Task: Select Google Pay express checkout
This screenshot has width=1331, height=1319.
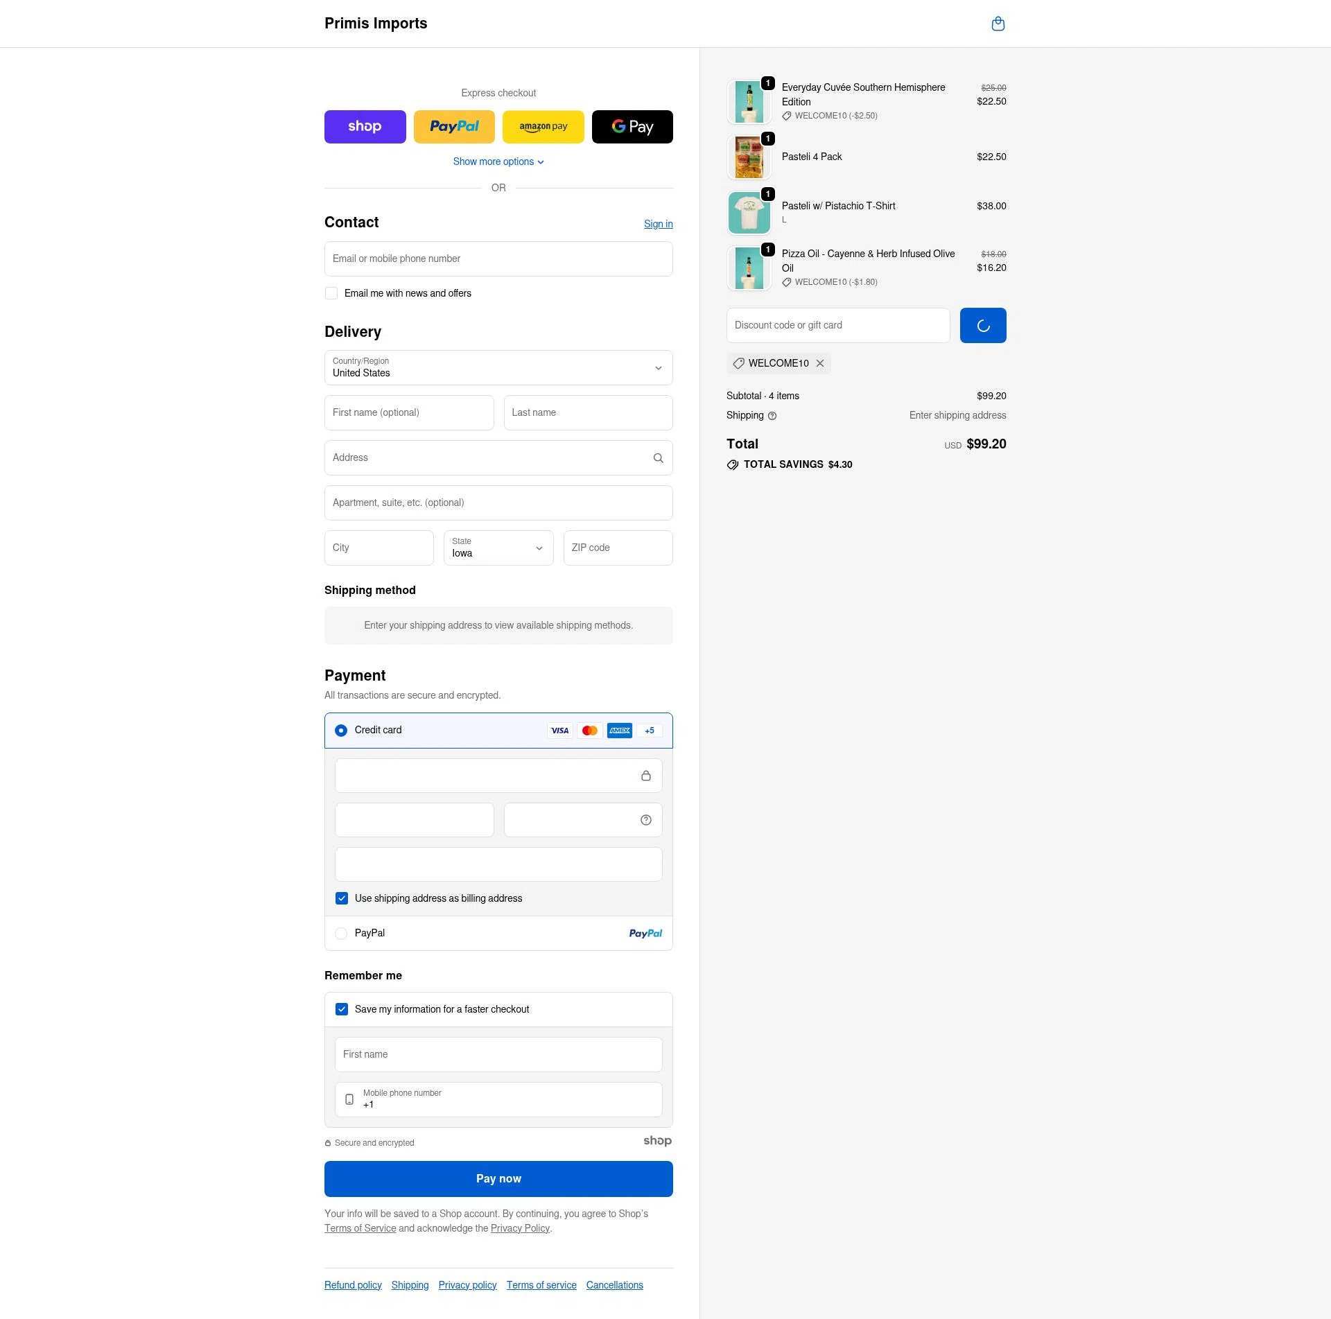Action: coord(632,126)
